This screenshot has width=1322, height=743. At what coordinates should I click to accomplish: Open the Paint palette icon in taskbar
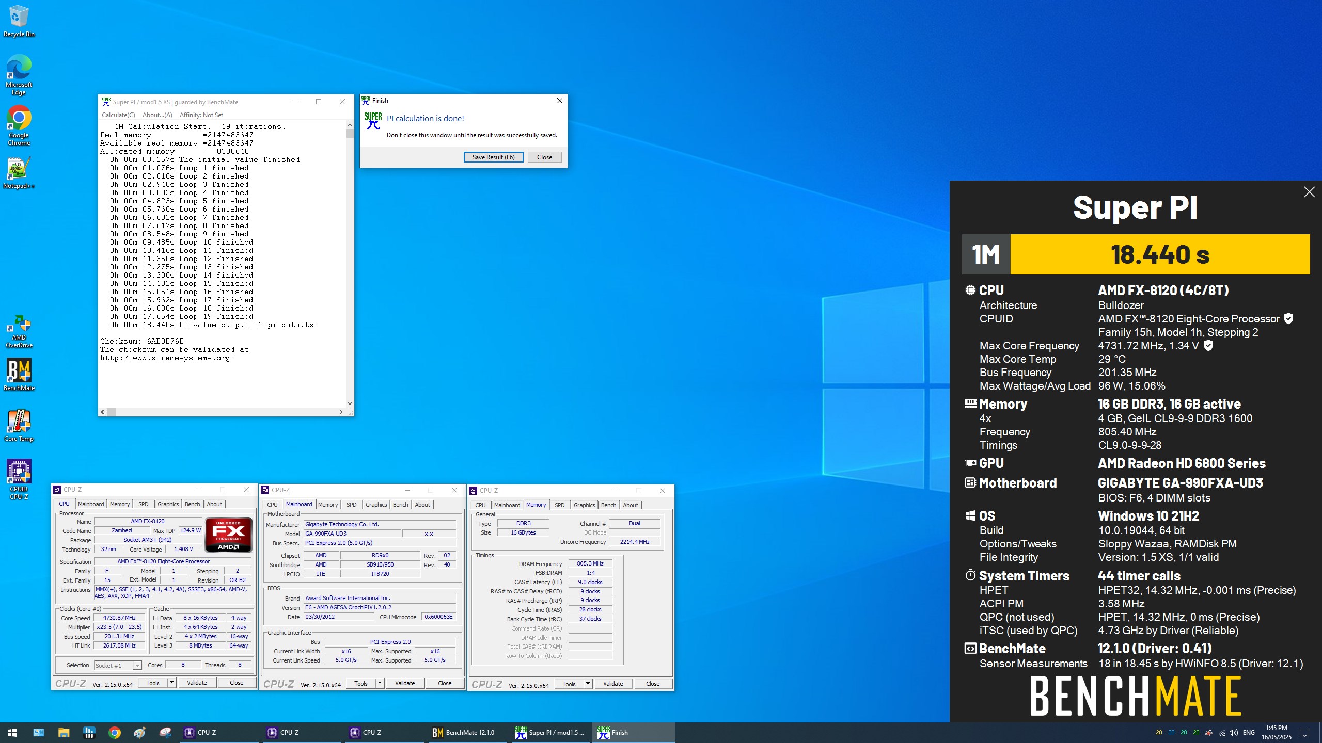139,732
